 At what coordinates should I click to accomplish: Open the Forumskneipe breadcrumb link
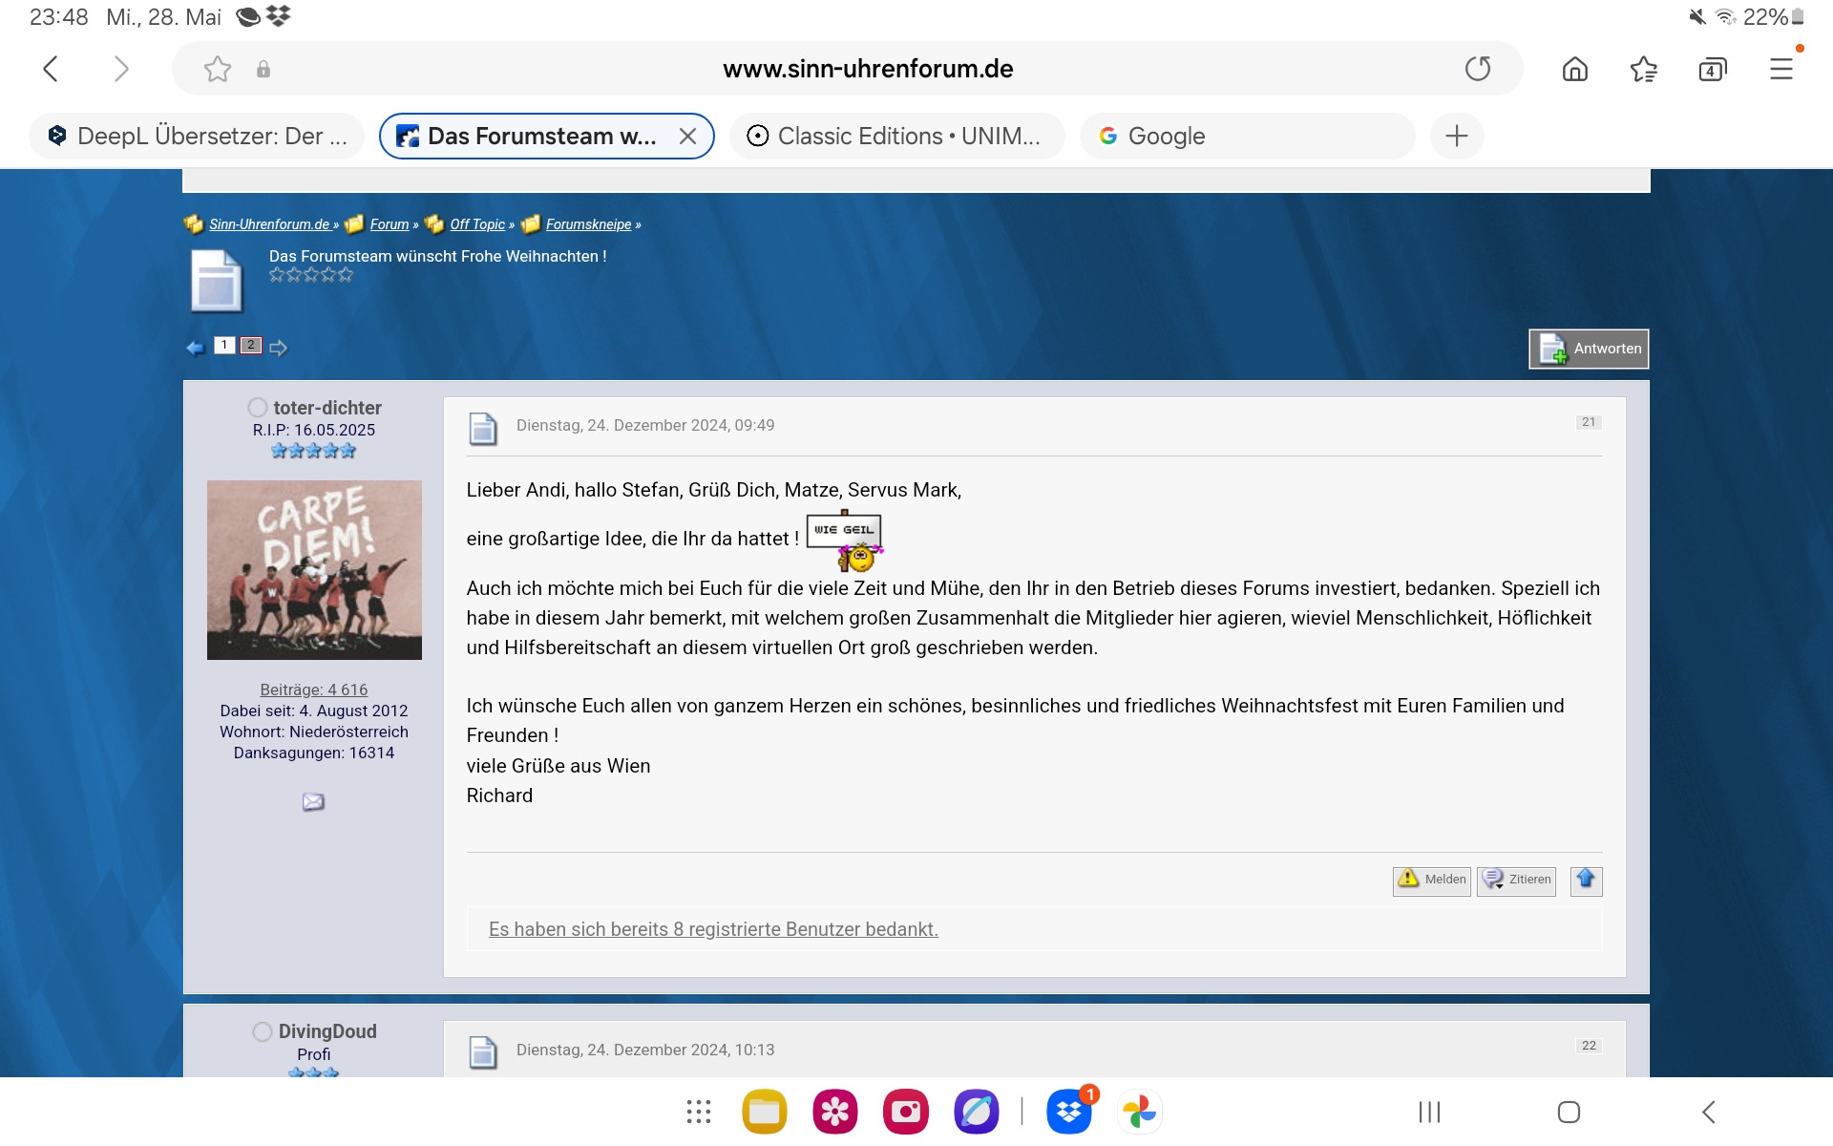(x=588, y=224)
